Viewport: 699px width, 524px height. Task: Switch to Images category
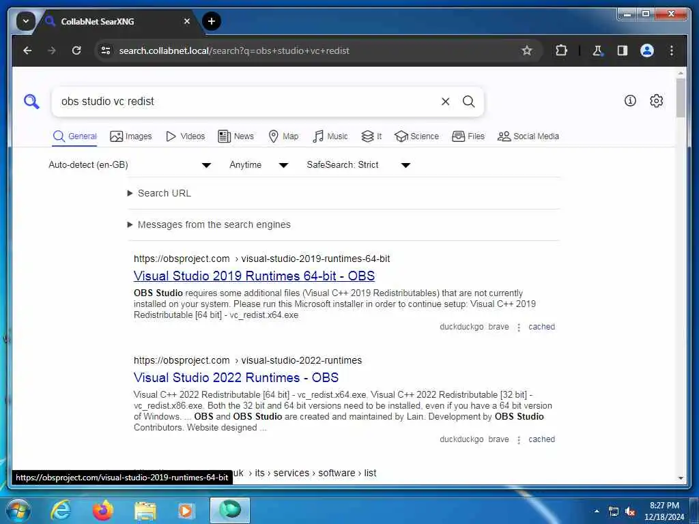[130, 136]
